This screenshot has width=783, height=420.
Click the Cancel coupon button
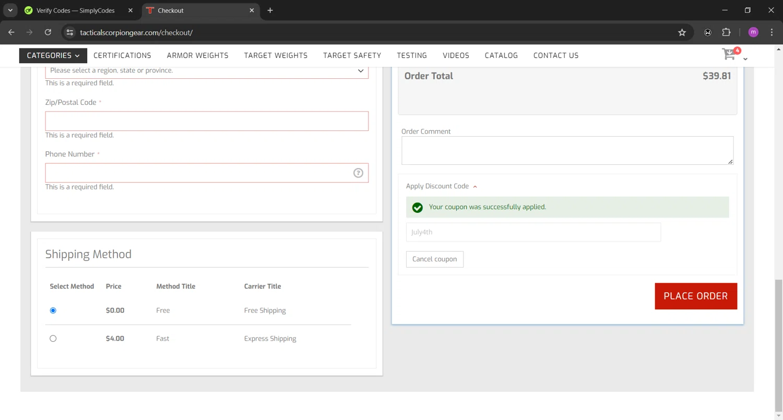(435, 259)
